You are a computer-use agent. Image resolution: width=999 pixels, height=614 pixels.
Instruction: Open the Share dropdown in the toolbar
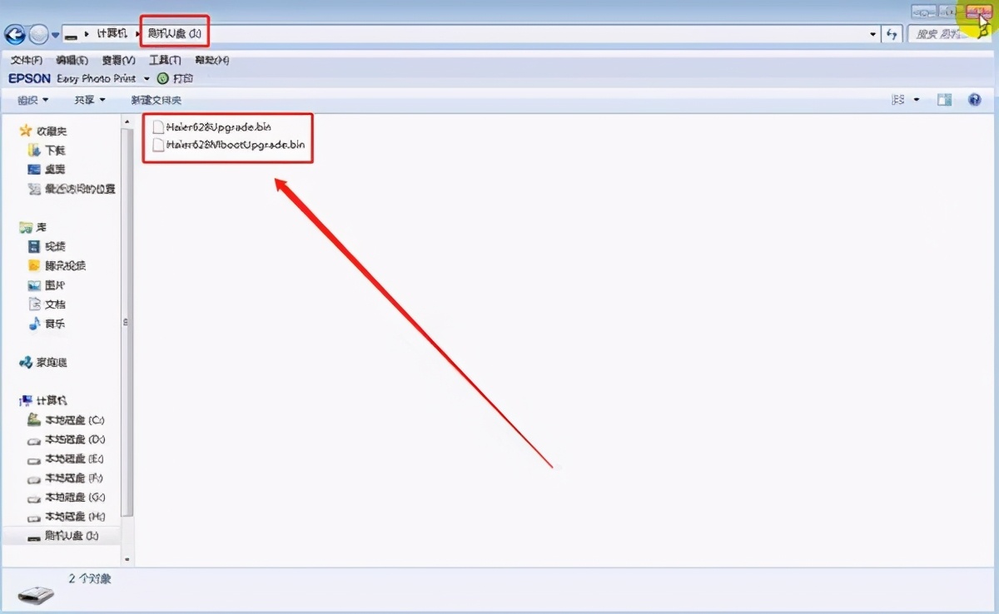tap(90, 100)
